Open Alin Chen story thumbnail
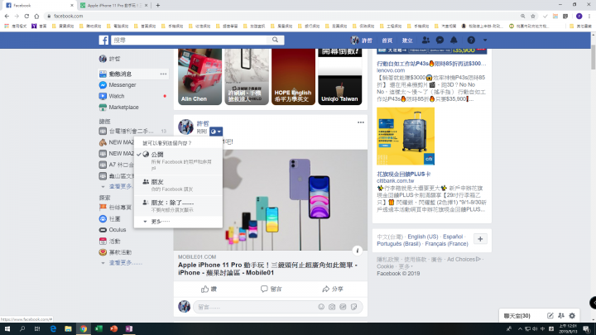The image size is (596, 335). click(200, 77)
